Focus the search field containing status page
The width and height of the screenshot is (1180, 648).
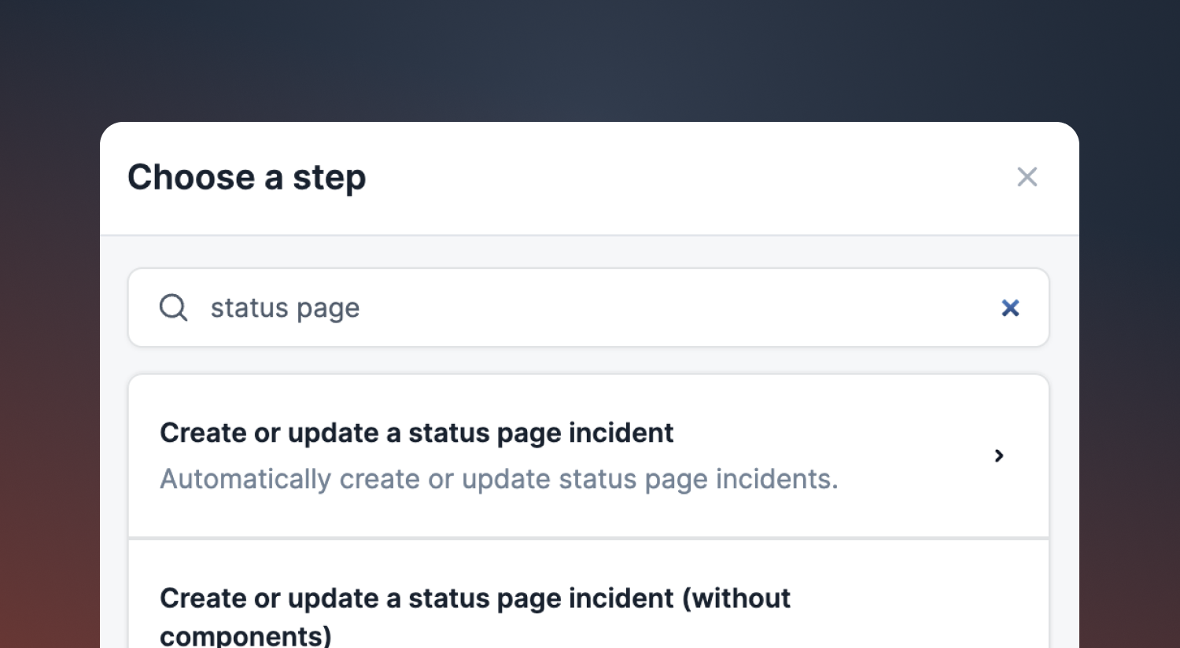588,307
